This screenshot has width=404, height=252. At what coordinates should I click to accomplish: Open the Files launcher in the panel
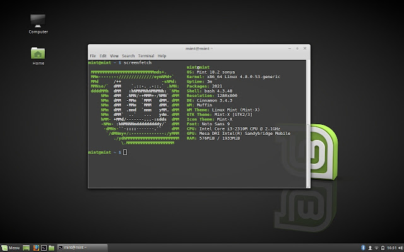(x=52, y=248)
